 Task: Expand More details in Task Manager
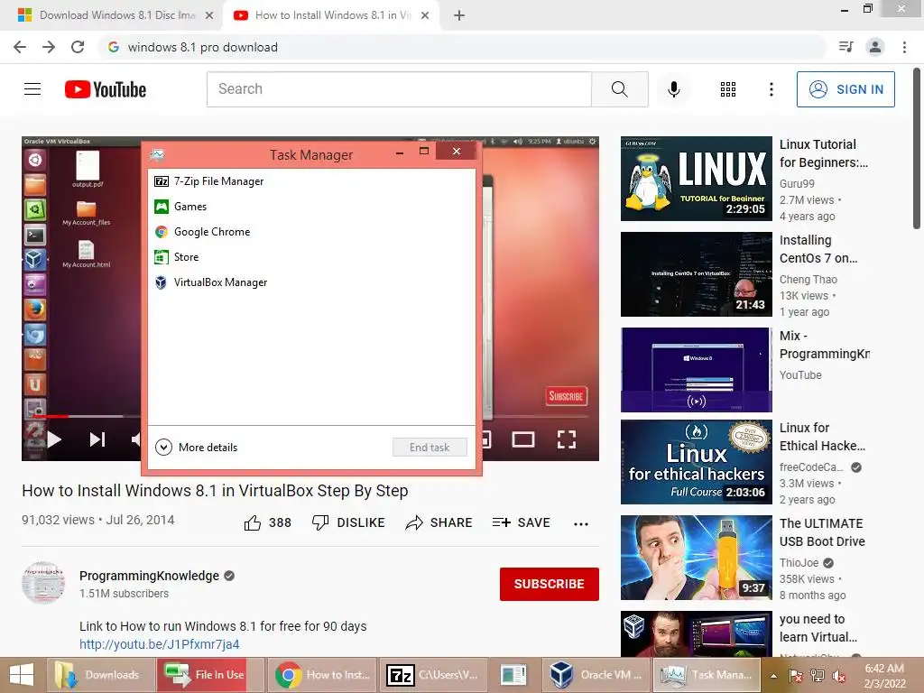tap(196, 448)
